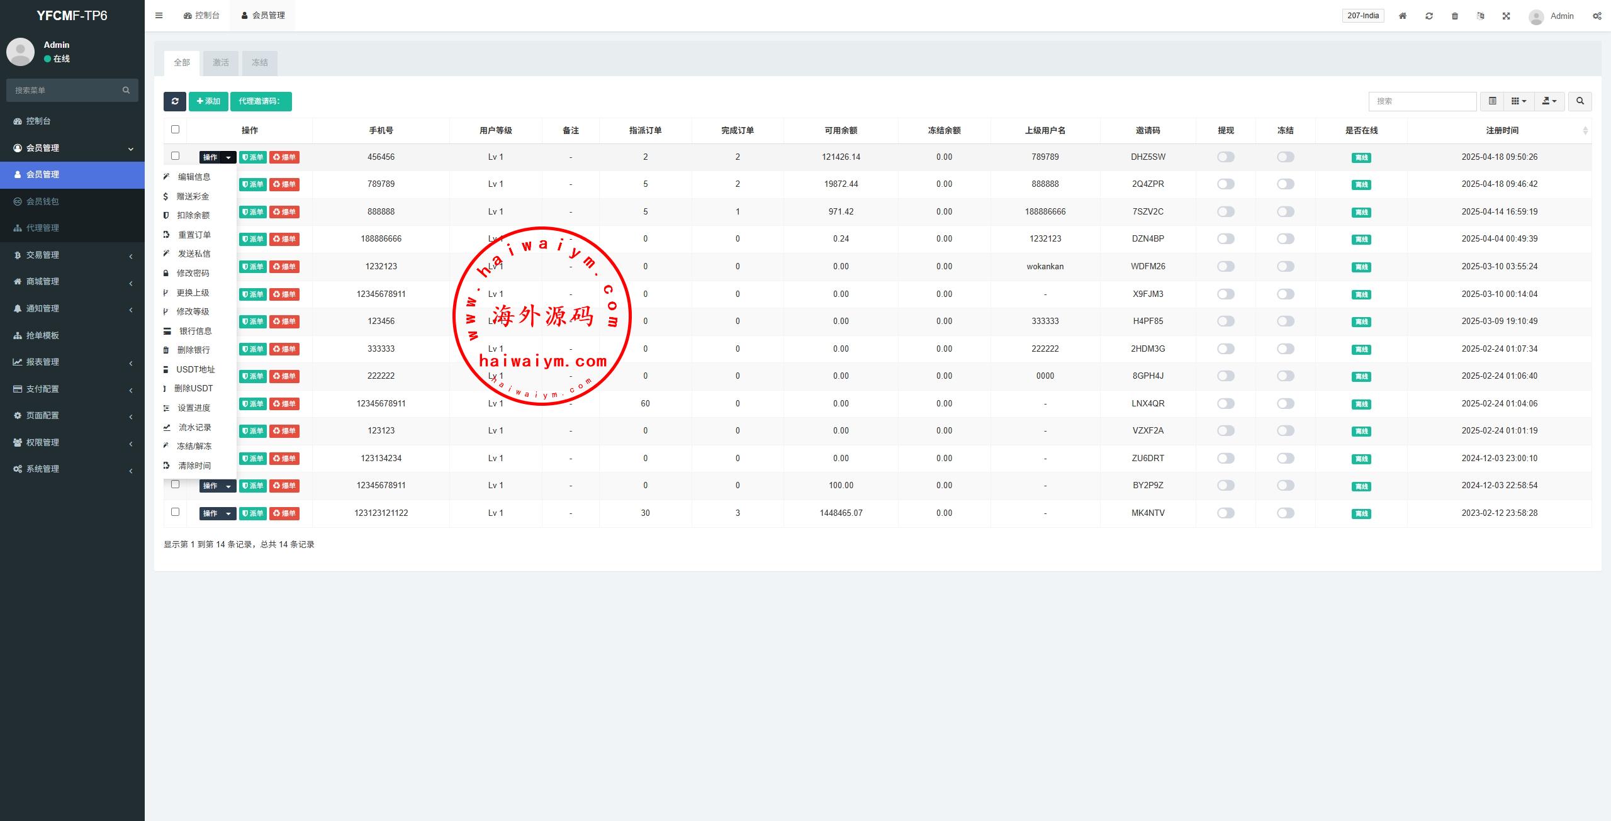Viewport: 1611px width, 821px height.
Task: Open the export data dropdown
Action: point(1549,101)
